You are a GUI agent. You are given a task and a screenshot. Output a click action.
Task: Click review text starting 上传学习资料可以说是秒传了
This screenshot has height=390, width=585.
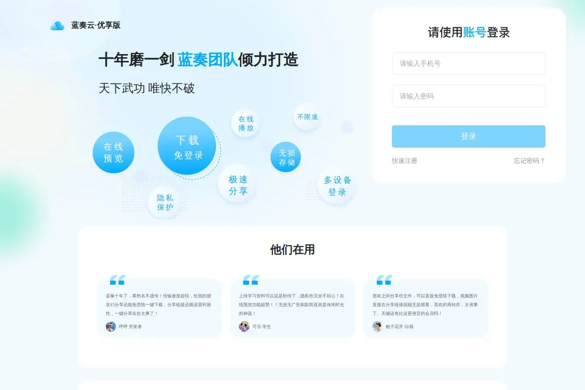[x=292, y=305]
